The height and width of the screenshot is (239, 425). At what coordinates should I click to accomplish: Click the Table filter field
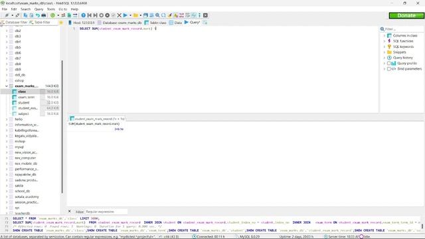point(42,23)
